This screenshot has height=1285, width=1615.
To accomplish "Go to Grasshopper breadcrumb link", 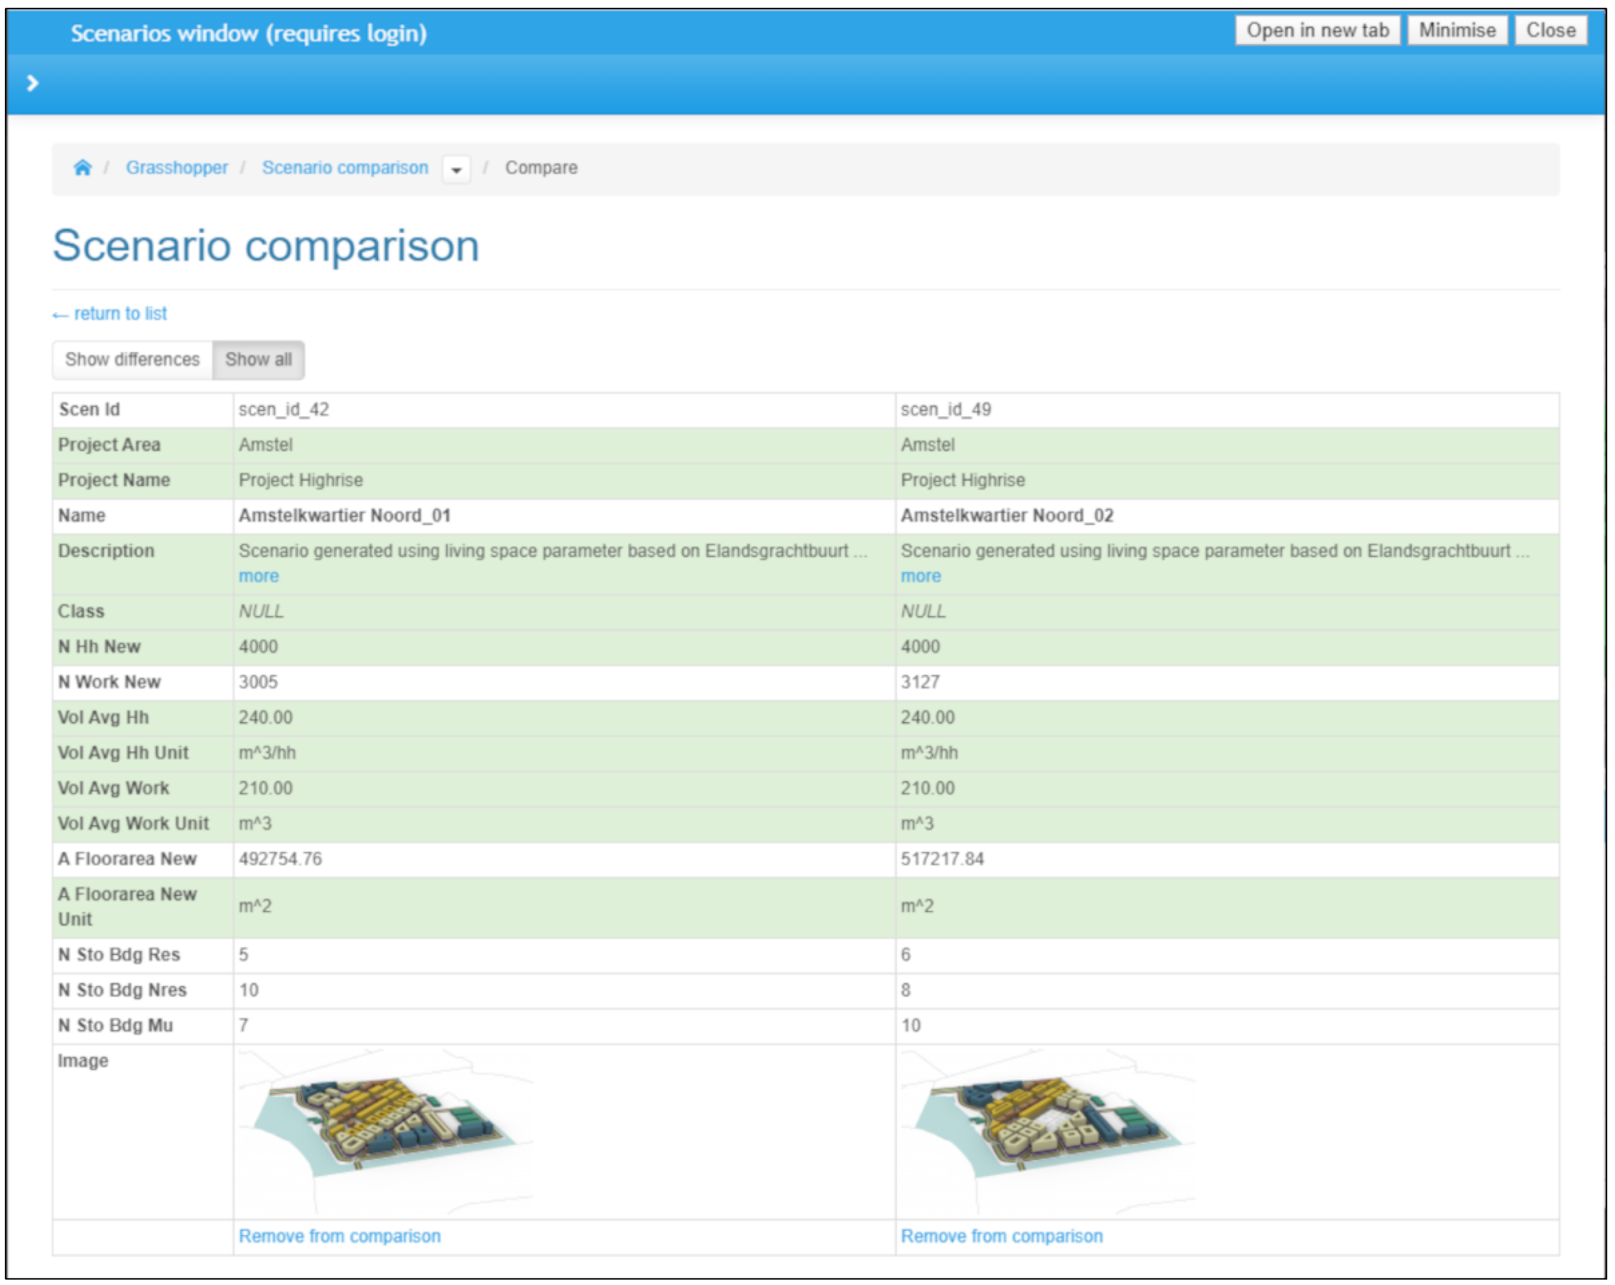I will point(177,168).
